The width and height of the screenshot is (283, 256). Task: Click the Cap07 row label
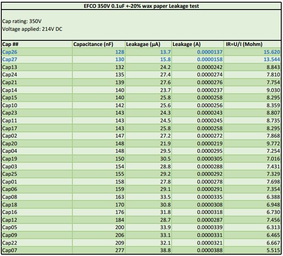tap(10, 250)
